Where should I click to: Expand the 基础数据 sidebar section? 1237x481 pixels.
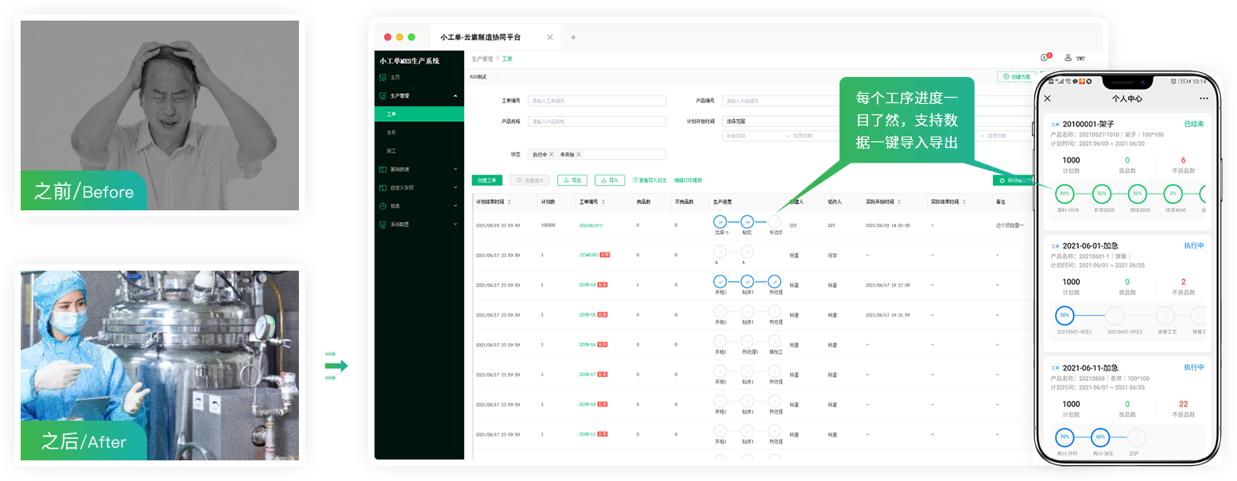tap(456, 169)
